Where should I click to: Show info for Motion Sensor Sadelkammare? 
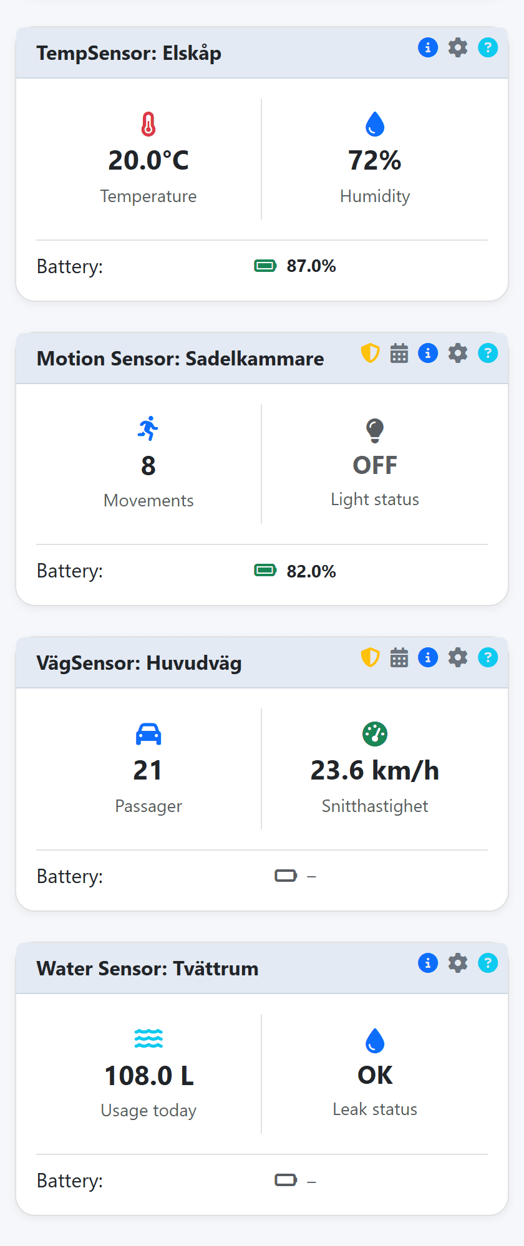[x=428, y=353]
